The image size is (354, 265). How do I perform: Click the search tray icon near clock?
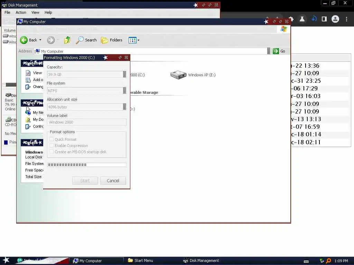coord(328,261)
